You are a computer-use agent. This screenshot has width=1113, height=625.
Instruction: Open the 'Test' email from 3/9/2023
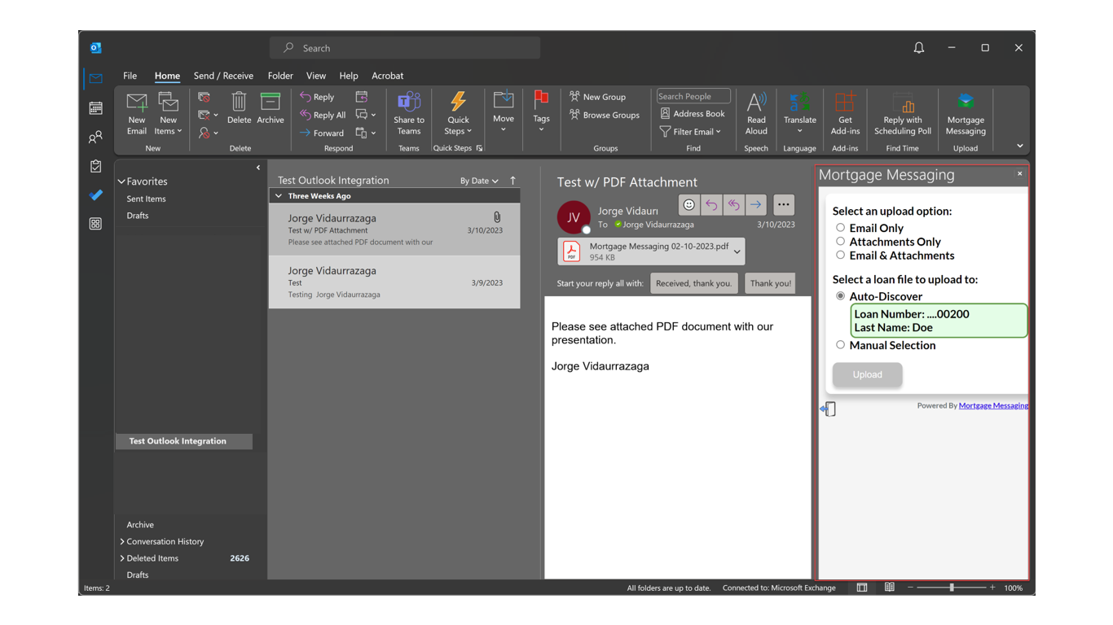[394, 282]
